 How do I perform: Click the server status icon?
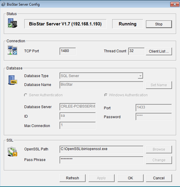[x=12, y=24]
